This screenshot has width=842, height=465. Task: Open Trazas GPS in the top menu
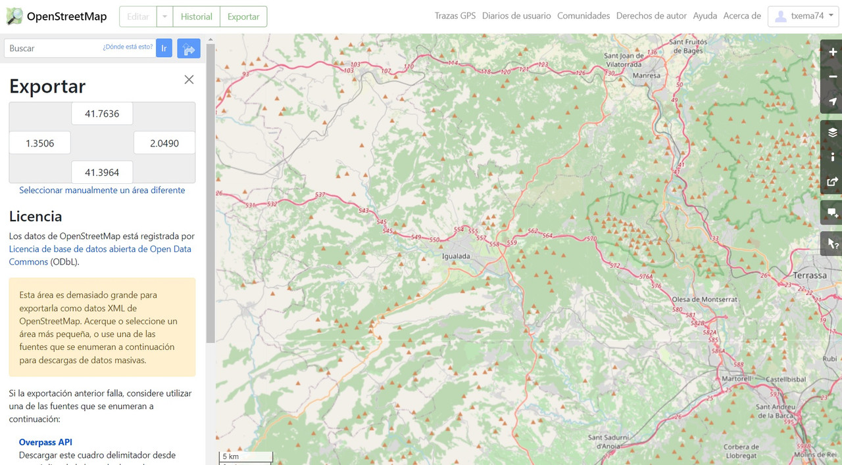click(x=455, y=16)
